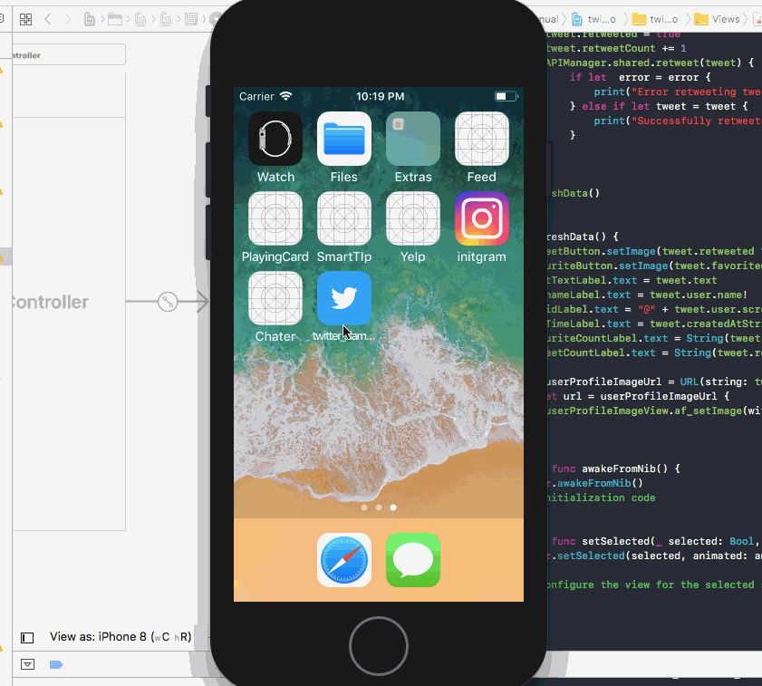
Task: Click the APIManager.shared.retweet(tweet) line
Action: click(651, 63)
